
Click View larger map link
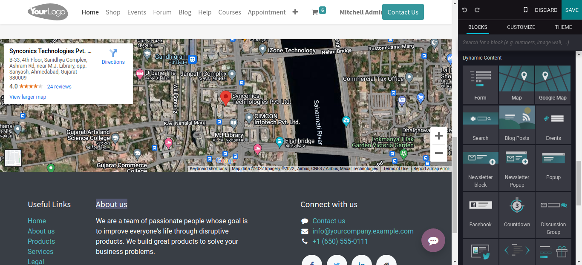point(28,97)
